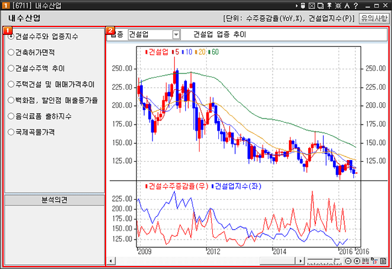Open the 유의사항 notice button
The width and height of the screenshot is (392, 269).
coord(374,18)
